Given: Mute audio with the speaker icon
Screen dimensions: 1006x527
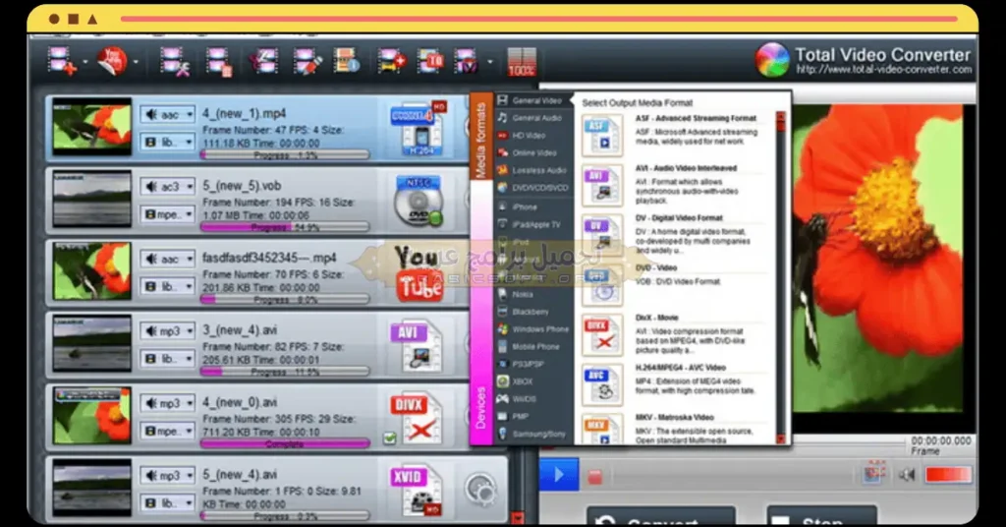Looking at the screenshot, I should [x=907, y=475].
